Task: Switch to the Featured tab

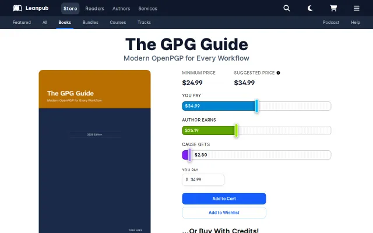Action: 22,22
